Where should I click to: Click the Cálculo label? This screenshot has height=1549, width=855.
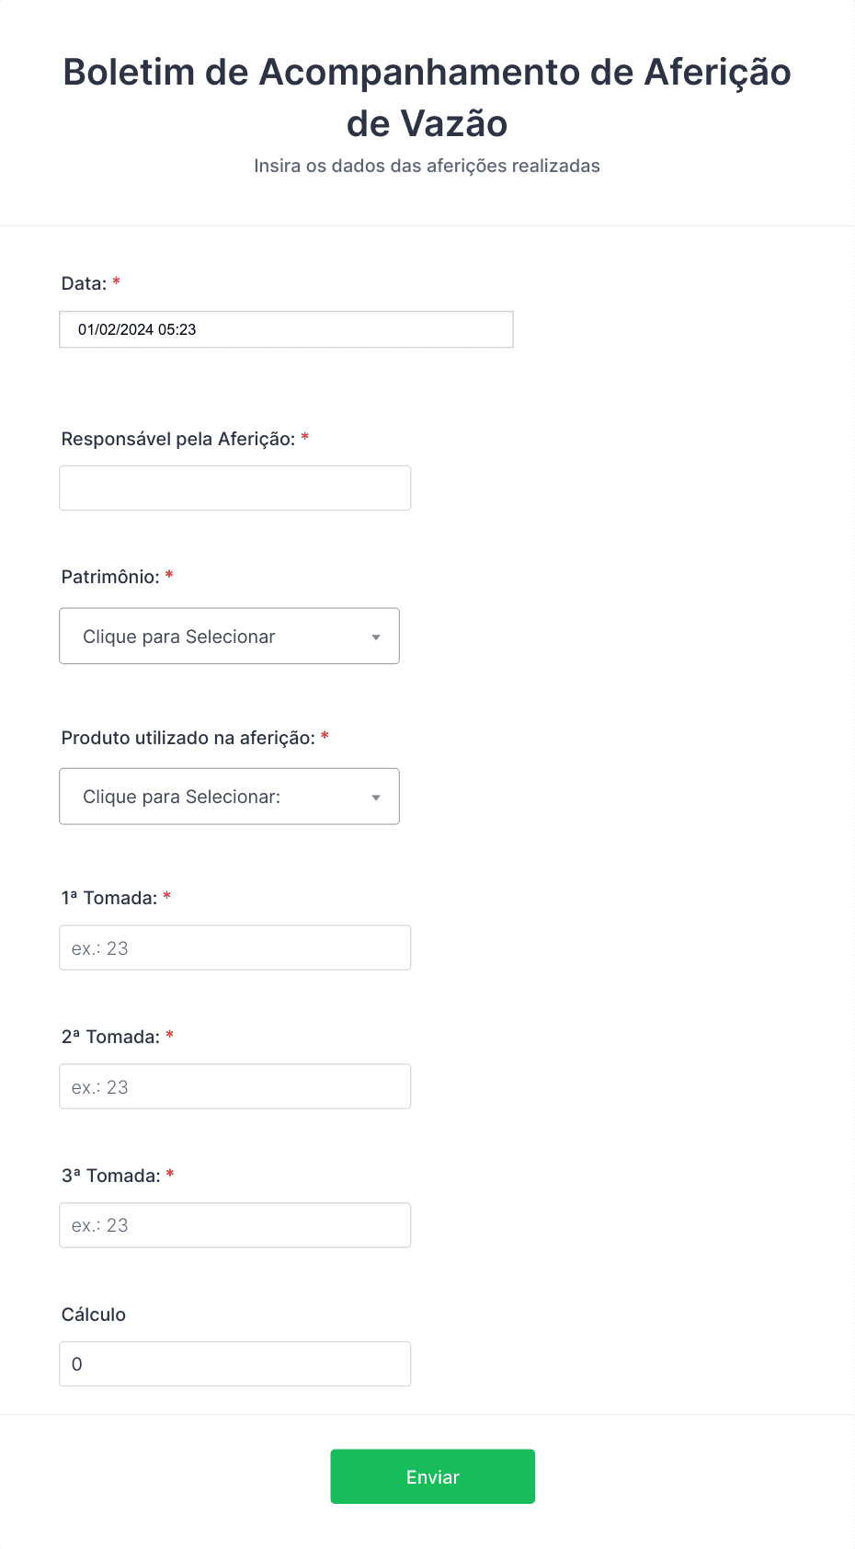(x=94, y=1314)
